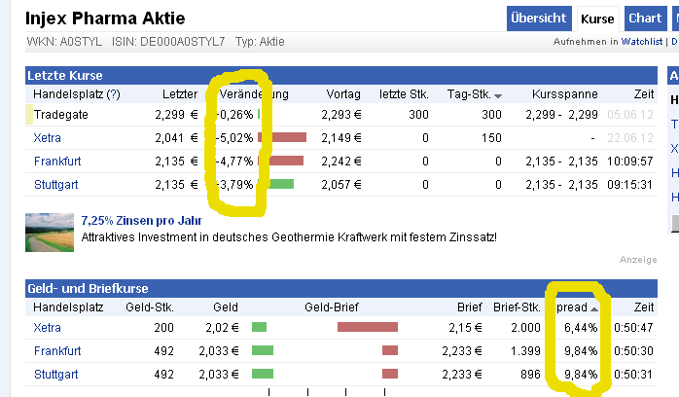Click the Geothermie ad landscape thumbnail
This screenshot has width=679, height=397.
50,233
